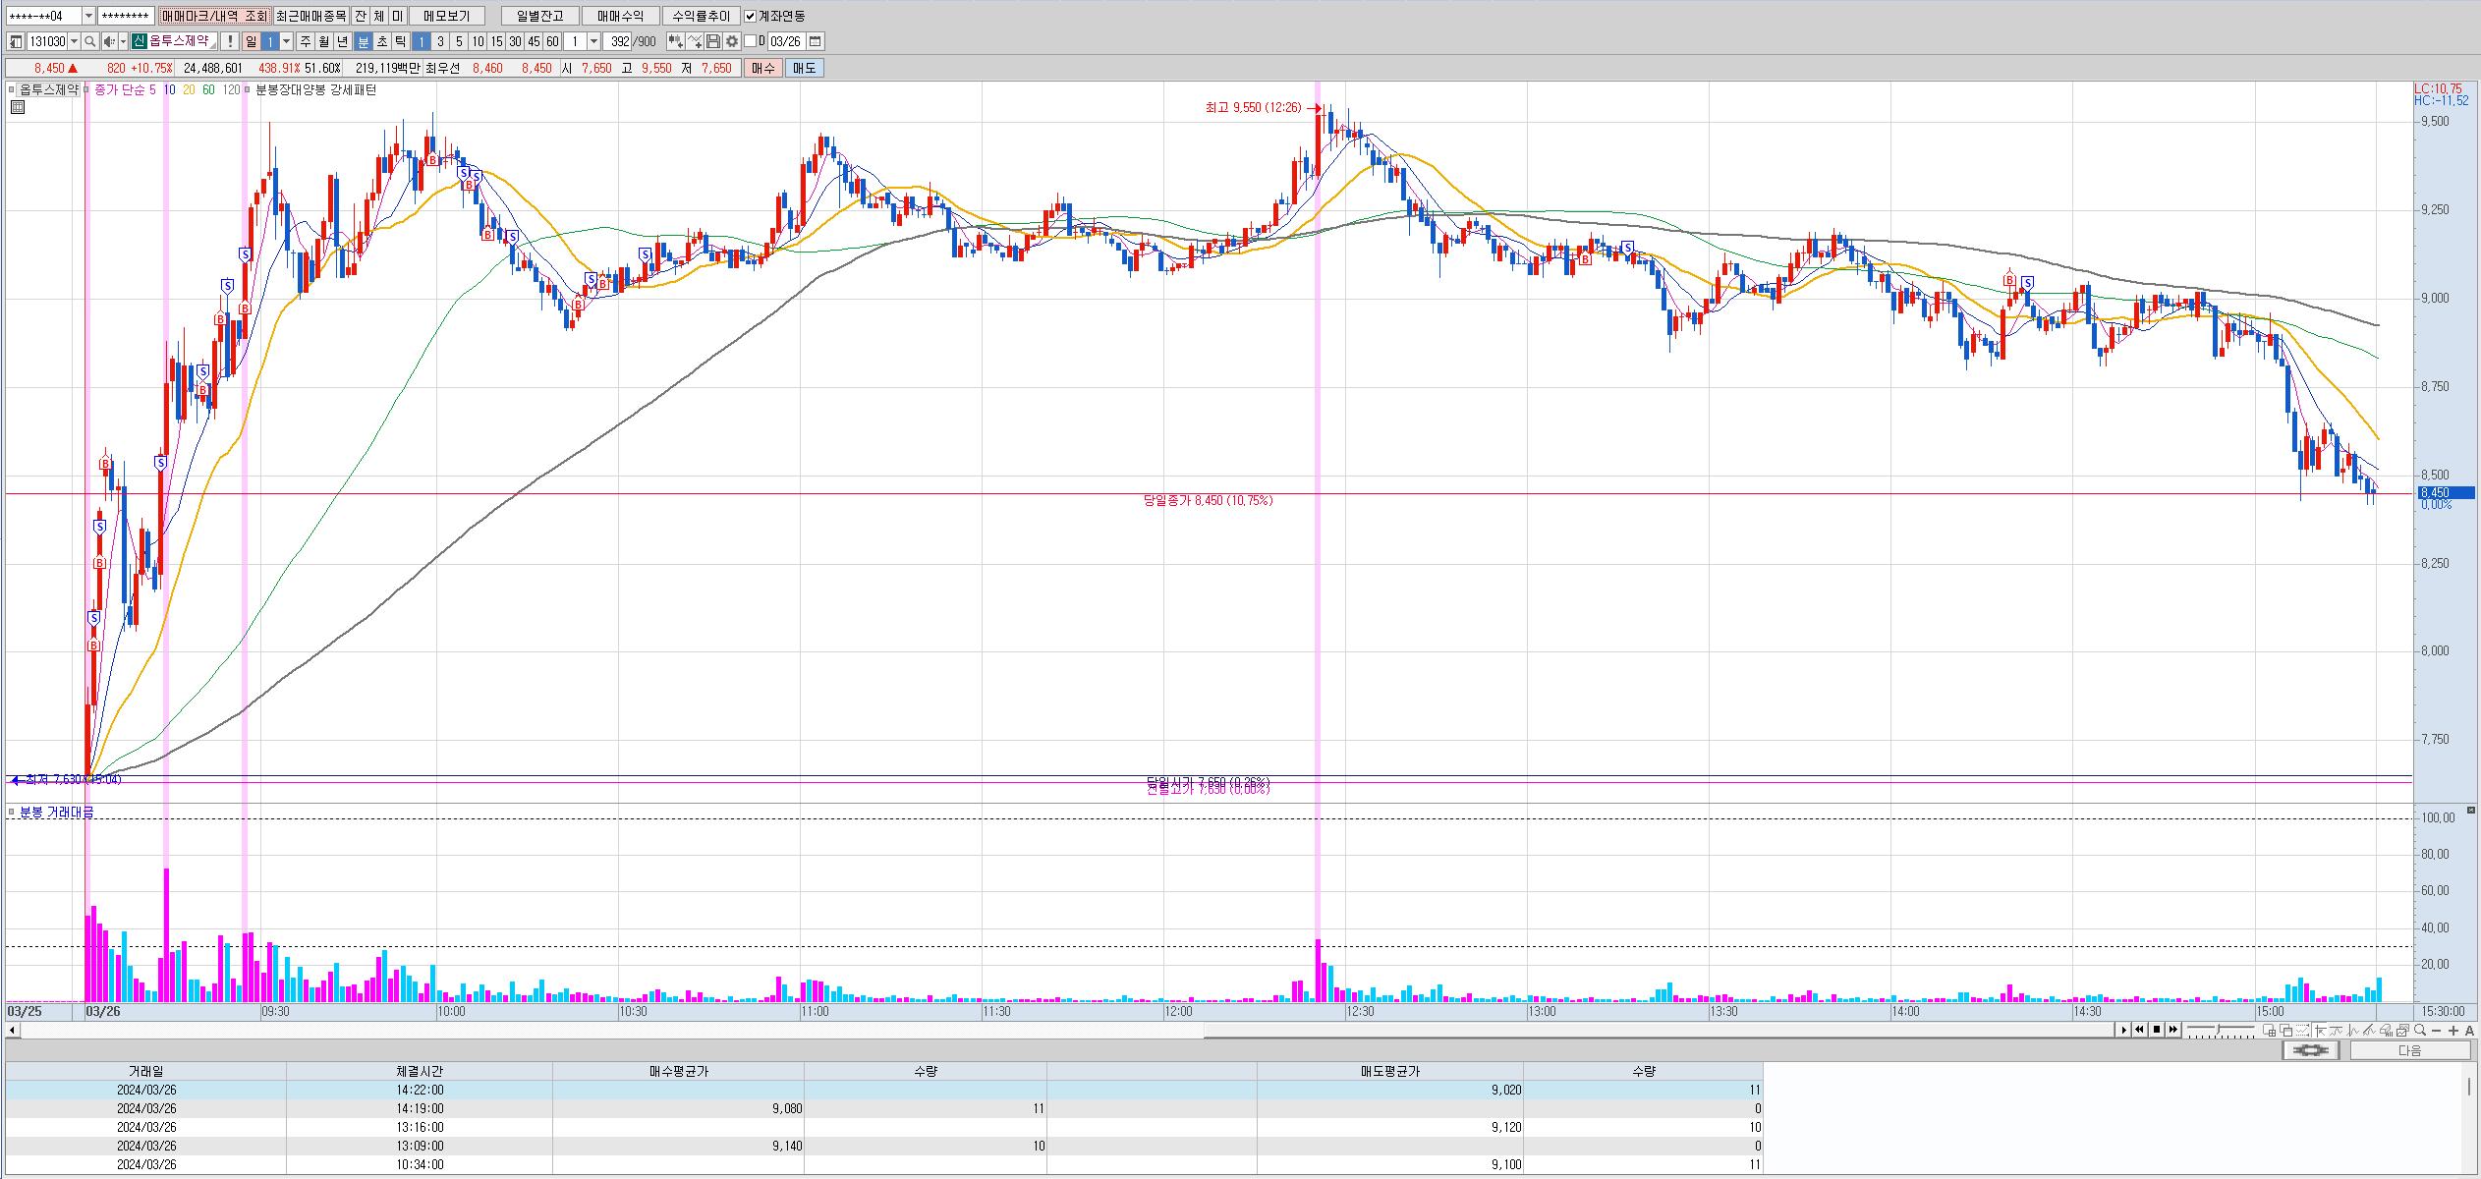Click the fast-forward chart replay button

click(x=2173, y=1030)
